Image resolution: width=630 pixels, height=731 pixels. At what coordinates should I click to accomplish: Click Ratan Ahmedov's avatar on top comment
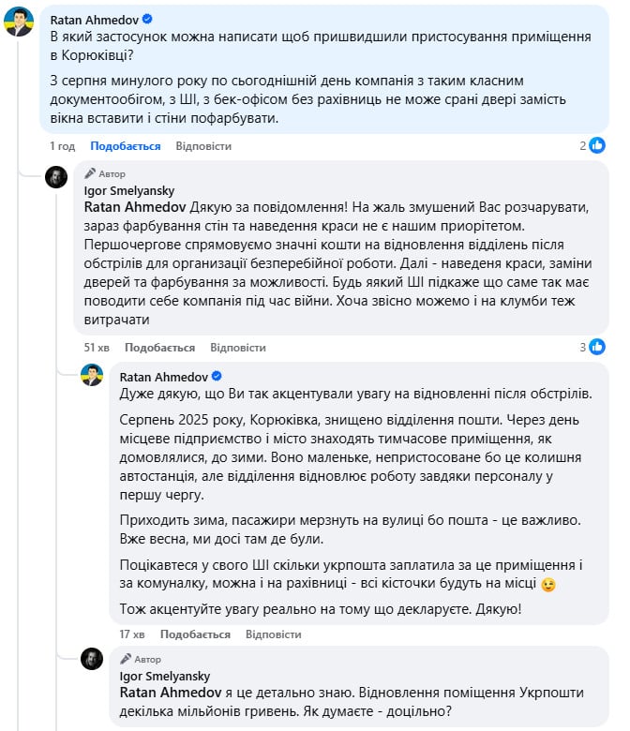click(x=19, y=21)
